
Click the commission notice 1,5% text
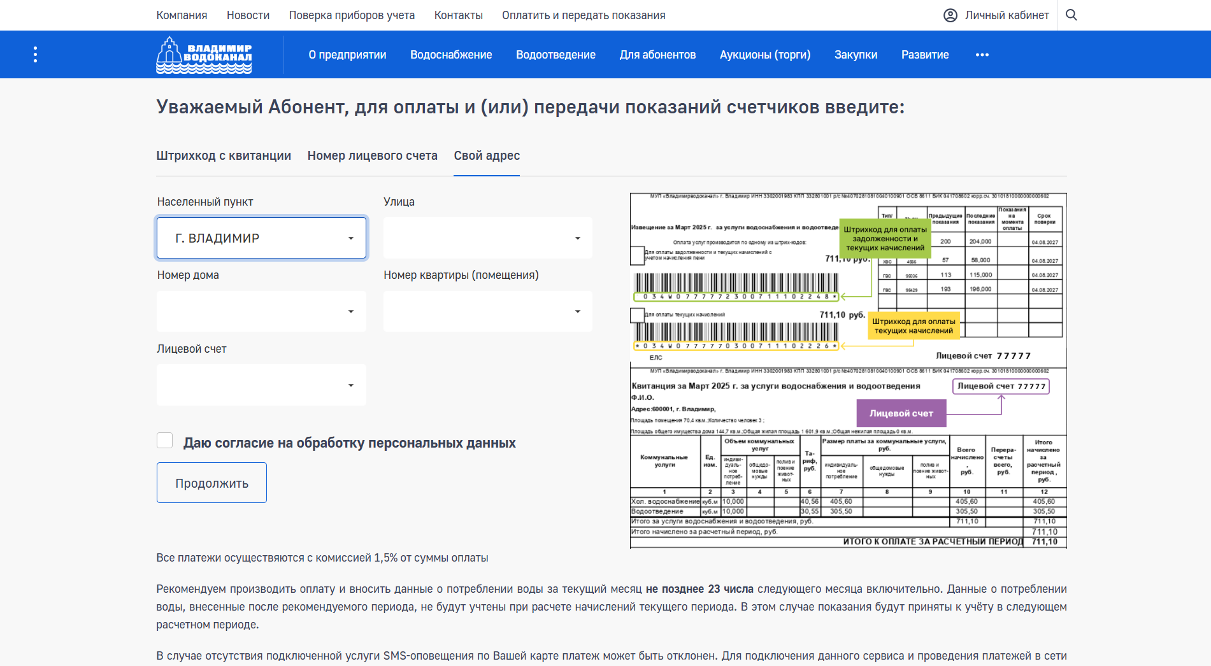[x=322, y=558]
